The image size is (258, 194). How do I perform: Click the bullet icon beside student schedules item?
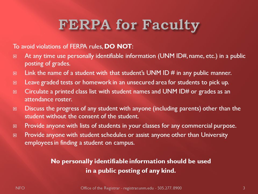point(15,135)
